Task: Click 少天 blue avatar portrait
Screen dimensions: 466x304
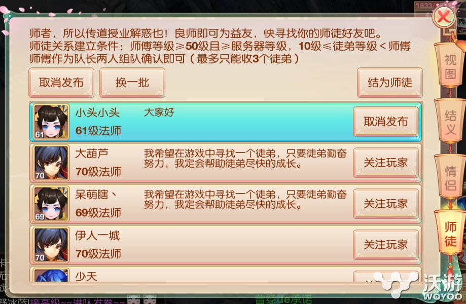Action: [x=51, y=275]
